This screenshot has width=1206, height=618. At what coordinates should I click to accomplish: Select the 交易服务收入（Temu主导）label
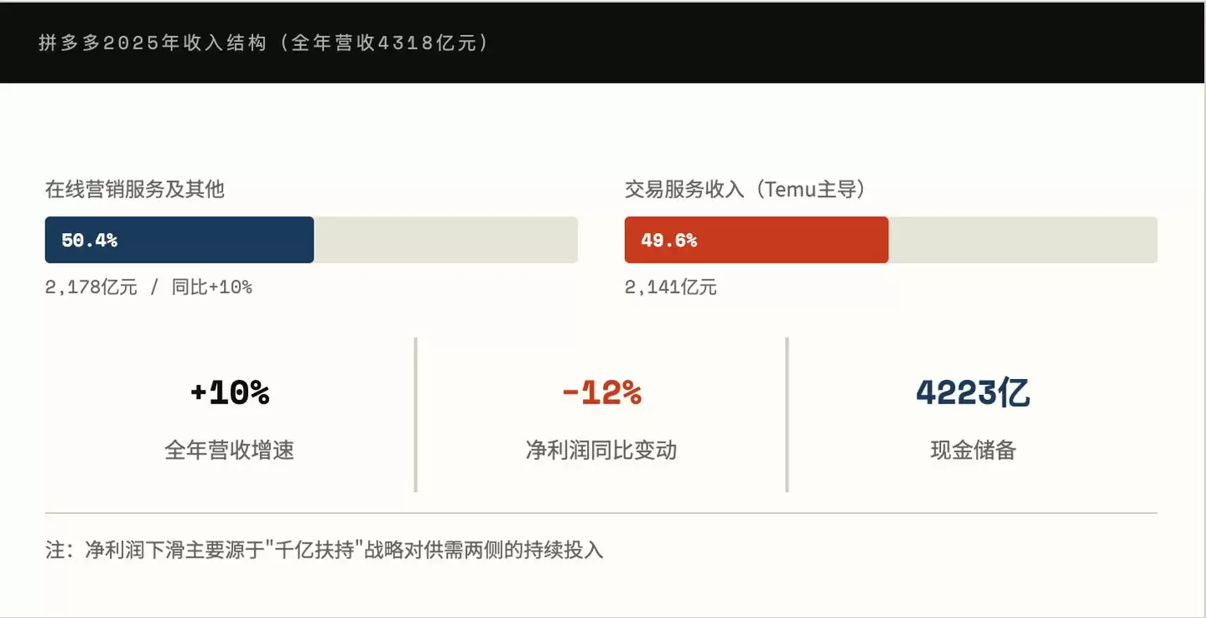pos(745,190)
